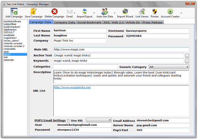Click the ellipsis button beside Anchor Text
This screenshot has height=140, width=198.
tap(187, 56)
